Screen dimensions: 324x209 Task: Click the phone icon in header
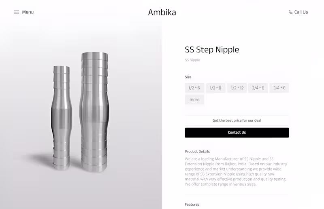click(x=290, y=12)
